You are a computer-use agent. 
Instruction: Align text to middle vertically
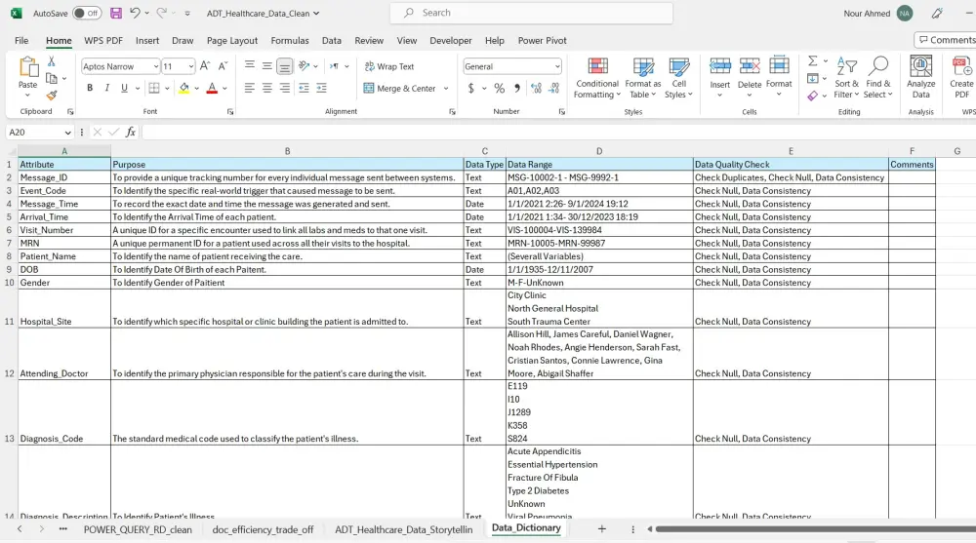pos(266,66)
